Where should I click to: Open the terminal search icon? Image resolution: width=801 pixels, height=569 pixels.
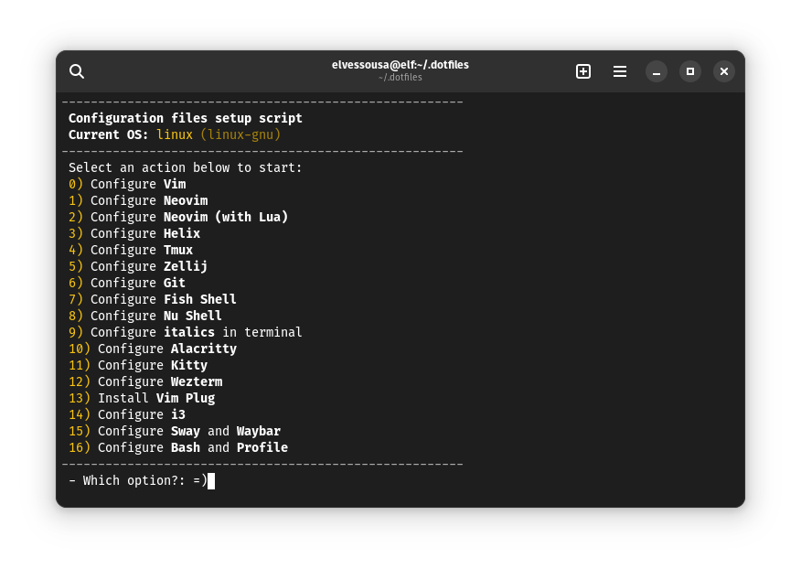click(x=77, y=71)
